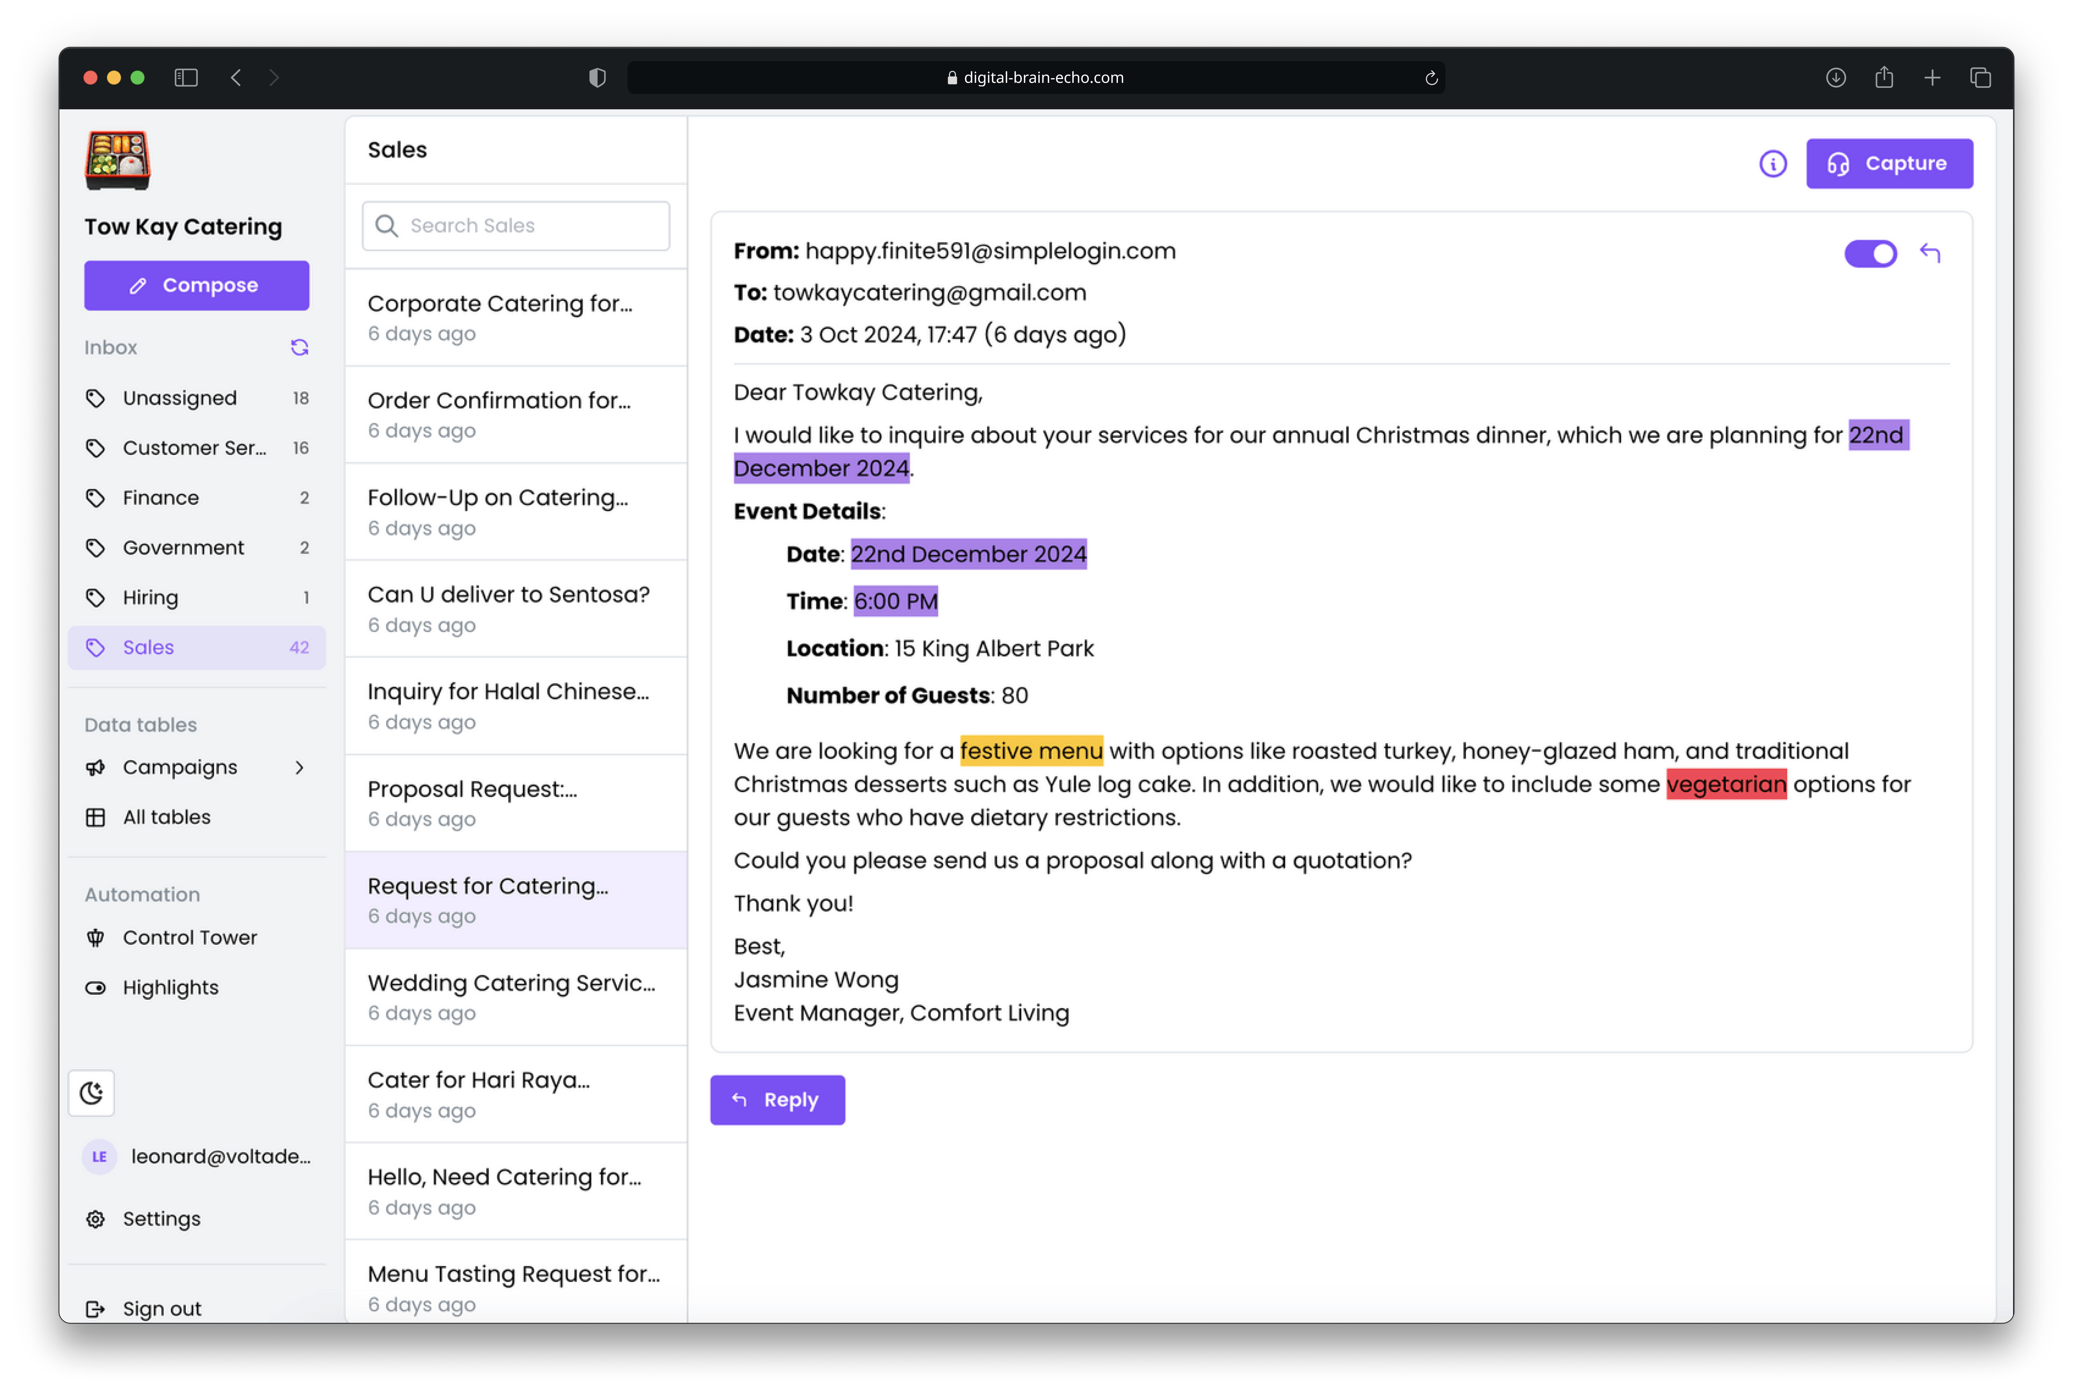Click the tag icon beside Unassigned
2073x1394 pixels.
coord(95,398)
